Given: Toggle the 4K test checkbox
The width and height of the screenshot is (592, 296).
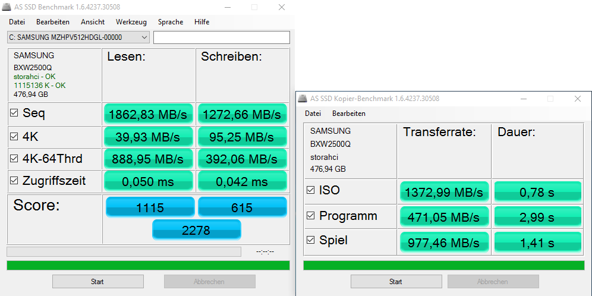Looking at the screenshot, I should point(14,137).
